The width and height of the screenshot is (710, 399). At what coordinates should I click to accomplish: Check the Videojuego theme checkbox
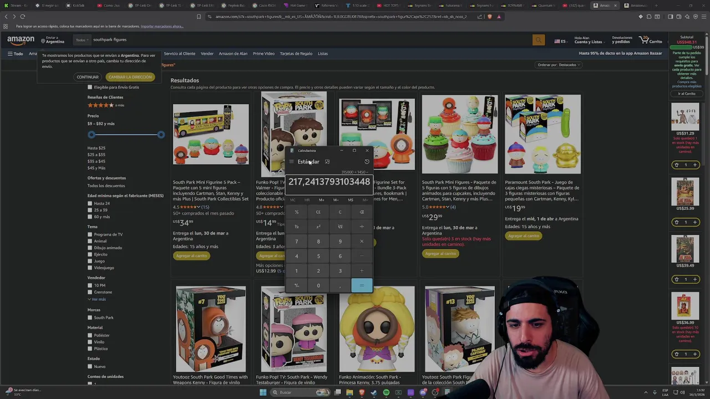[x=90, y=268]
